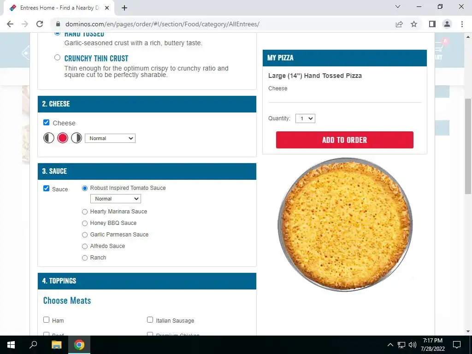This screenshot has height=354, width=472.
Task: Choose Crunchy Thin Crust option
Action: (x=57, y=58)
